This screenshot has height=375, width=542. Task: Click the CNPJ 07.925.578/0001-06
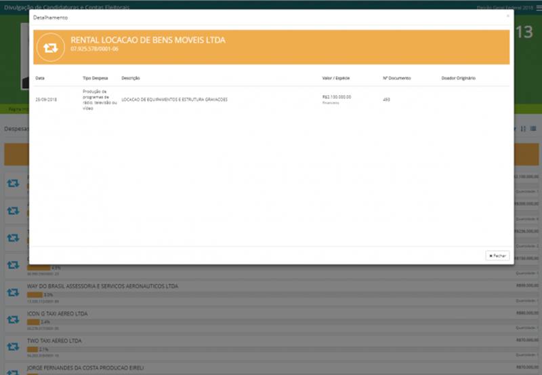(94, 49)
